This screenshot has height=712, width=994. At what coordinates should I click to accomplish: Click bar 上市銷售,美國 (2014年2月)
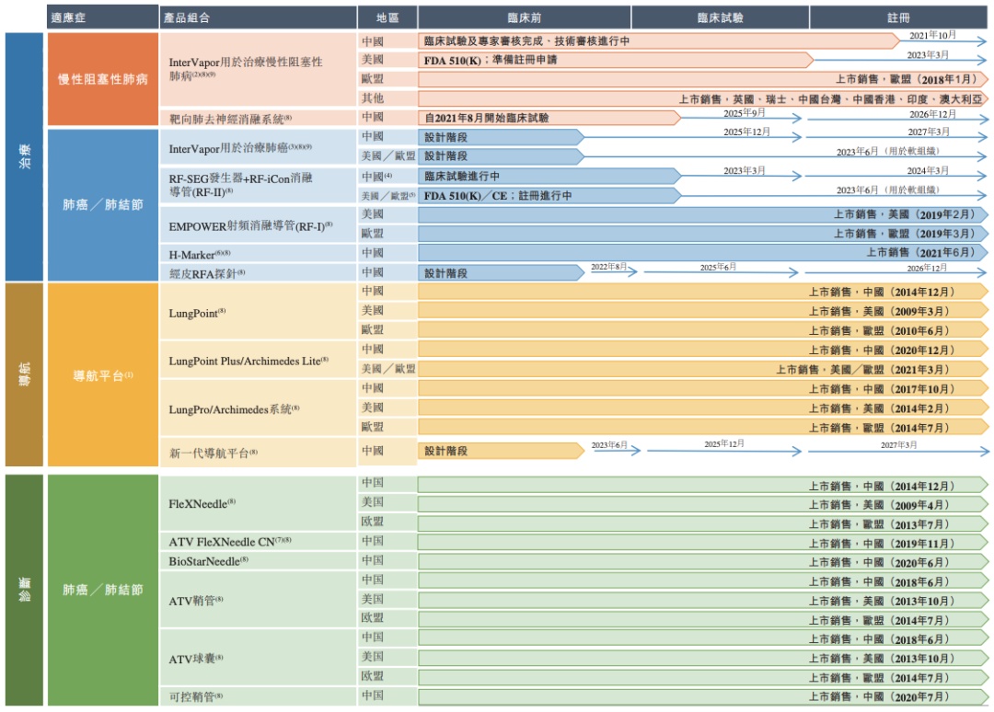point(703,408)
